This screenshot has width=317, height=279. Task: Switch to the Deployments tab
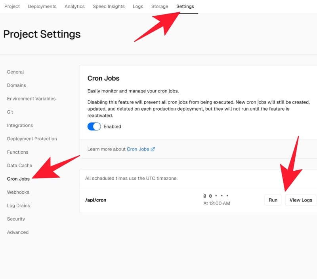[42, 6]
